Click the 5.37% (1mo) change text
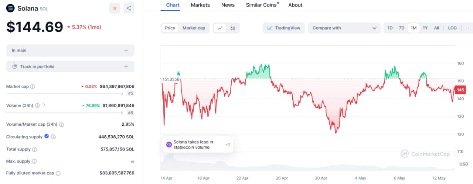 coord(86,27)
